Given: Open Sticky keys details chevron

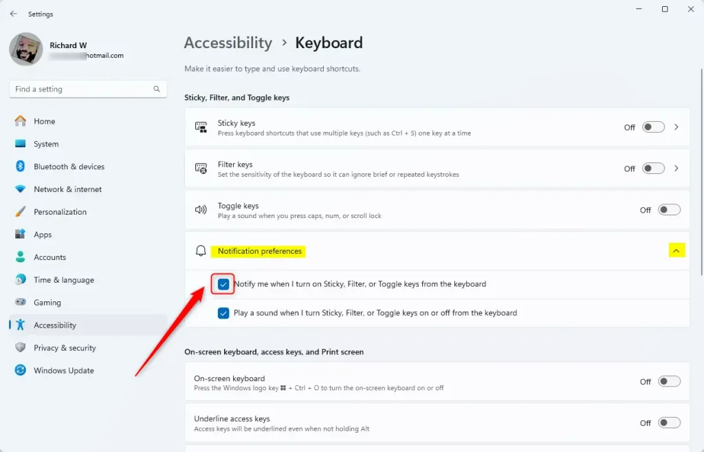Looking at the screenshot, I should [676, 127].
